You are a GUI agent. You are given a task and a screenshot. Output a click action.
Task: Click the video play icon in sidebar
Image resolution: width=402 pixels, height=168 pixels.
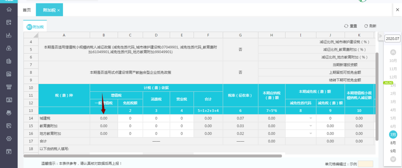9,151
